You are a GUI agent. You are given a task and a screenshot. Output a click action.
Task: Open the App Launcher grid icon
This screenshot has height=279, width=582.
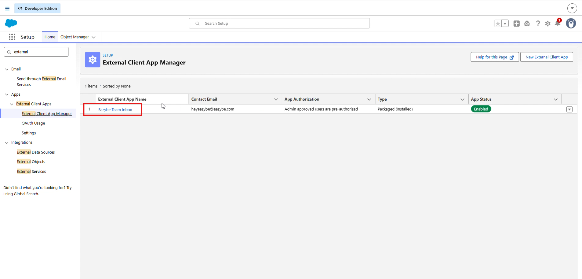tap(12, 37)
